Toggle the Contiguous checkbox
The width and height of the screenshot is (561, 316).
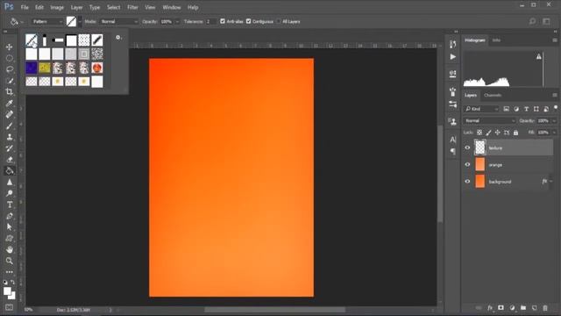click(249, 21)
